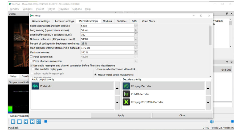Viewport: 244px width, 133px height.
Task: Pause playback with the pause button
Action: click(x=13, y=122)
